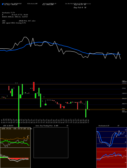This screenshot has height=168, width=127.
Task: Open the blue Stochastics chart panel
Action: [112, 137]
